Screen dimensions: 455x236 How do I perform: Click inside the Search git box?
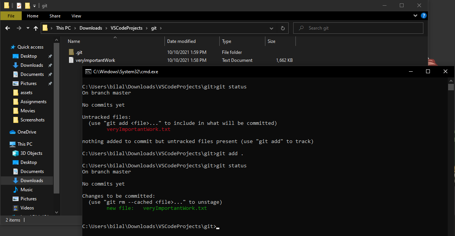(358, 28)
